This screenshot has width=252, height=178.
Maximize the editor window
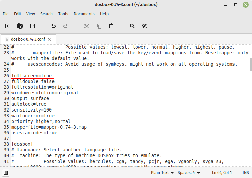[236, 5]
